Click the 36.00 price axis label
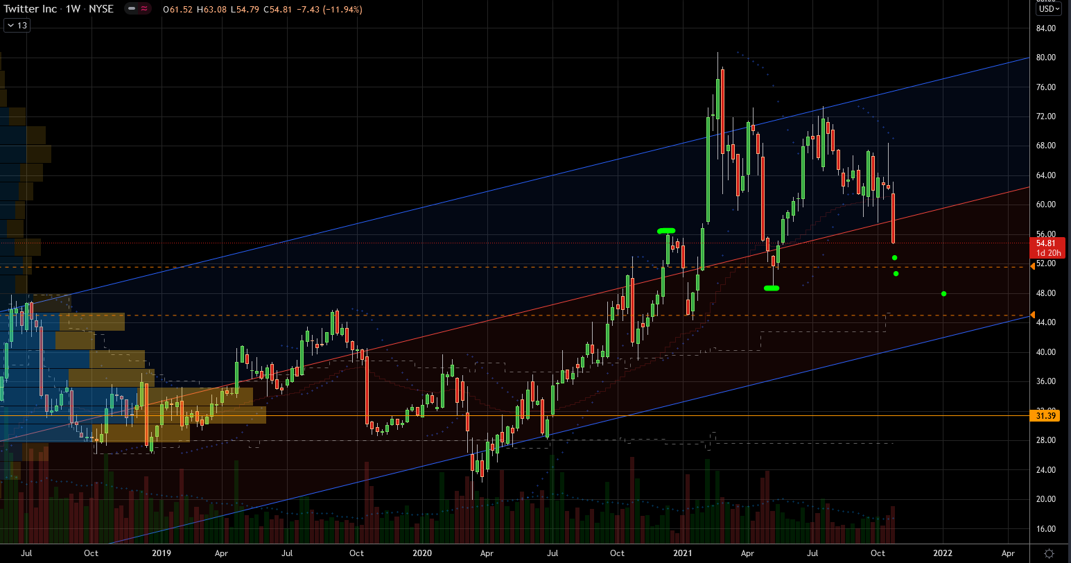Image resolution: width=1071 pixels, height=563 pixels. [x=1047, y=381]
